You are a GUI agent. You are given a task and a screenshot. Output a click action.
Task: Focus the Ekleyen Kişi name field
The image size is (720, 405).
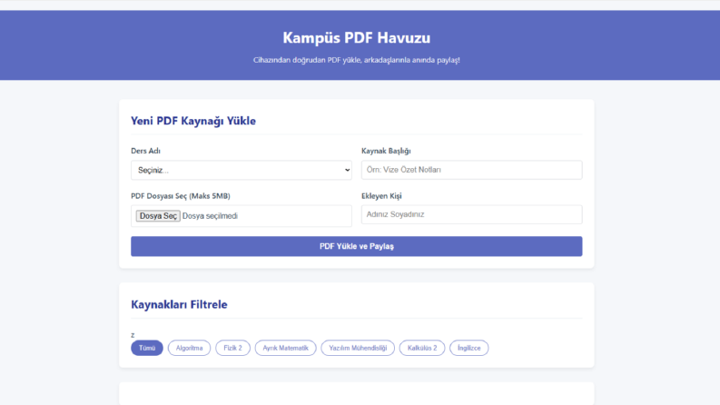[471, 214]
